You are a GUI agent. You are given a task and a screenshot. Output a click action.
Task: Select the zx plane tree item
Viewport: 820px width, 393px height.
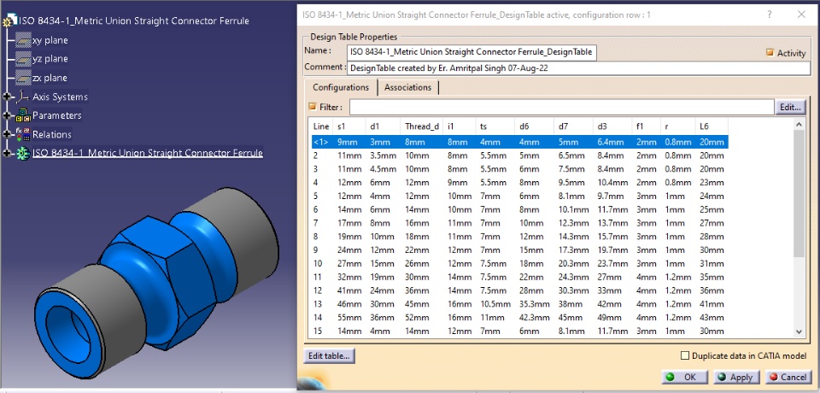(50, 78)
